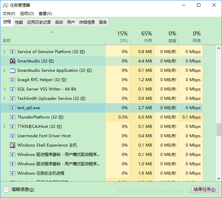
Task: Open the 查看(V) menu
Action: [45, 14]
